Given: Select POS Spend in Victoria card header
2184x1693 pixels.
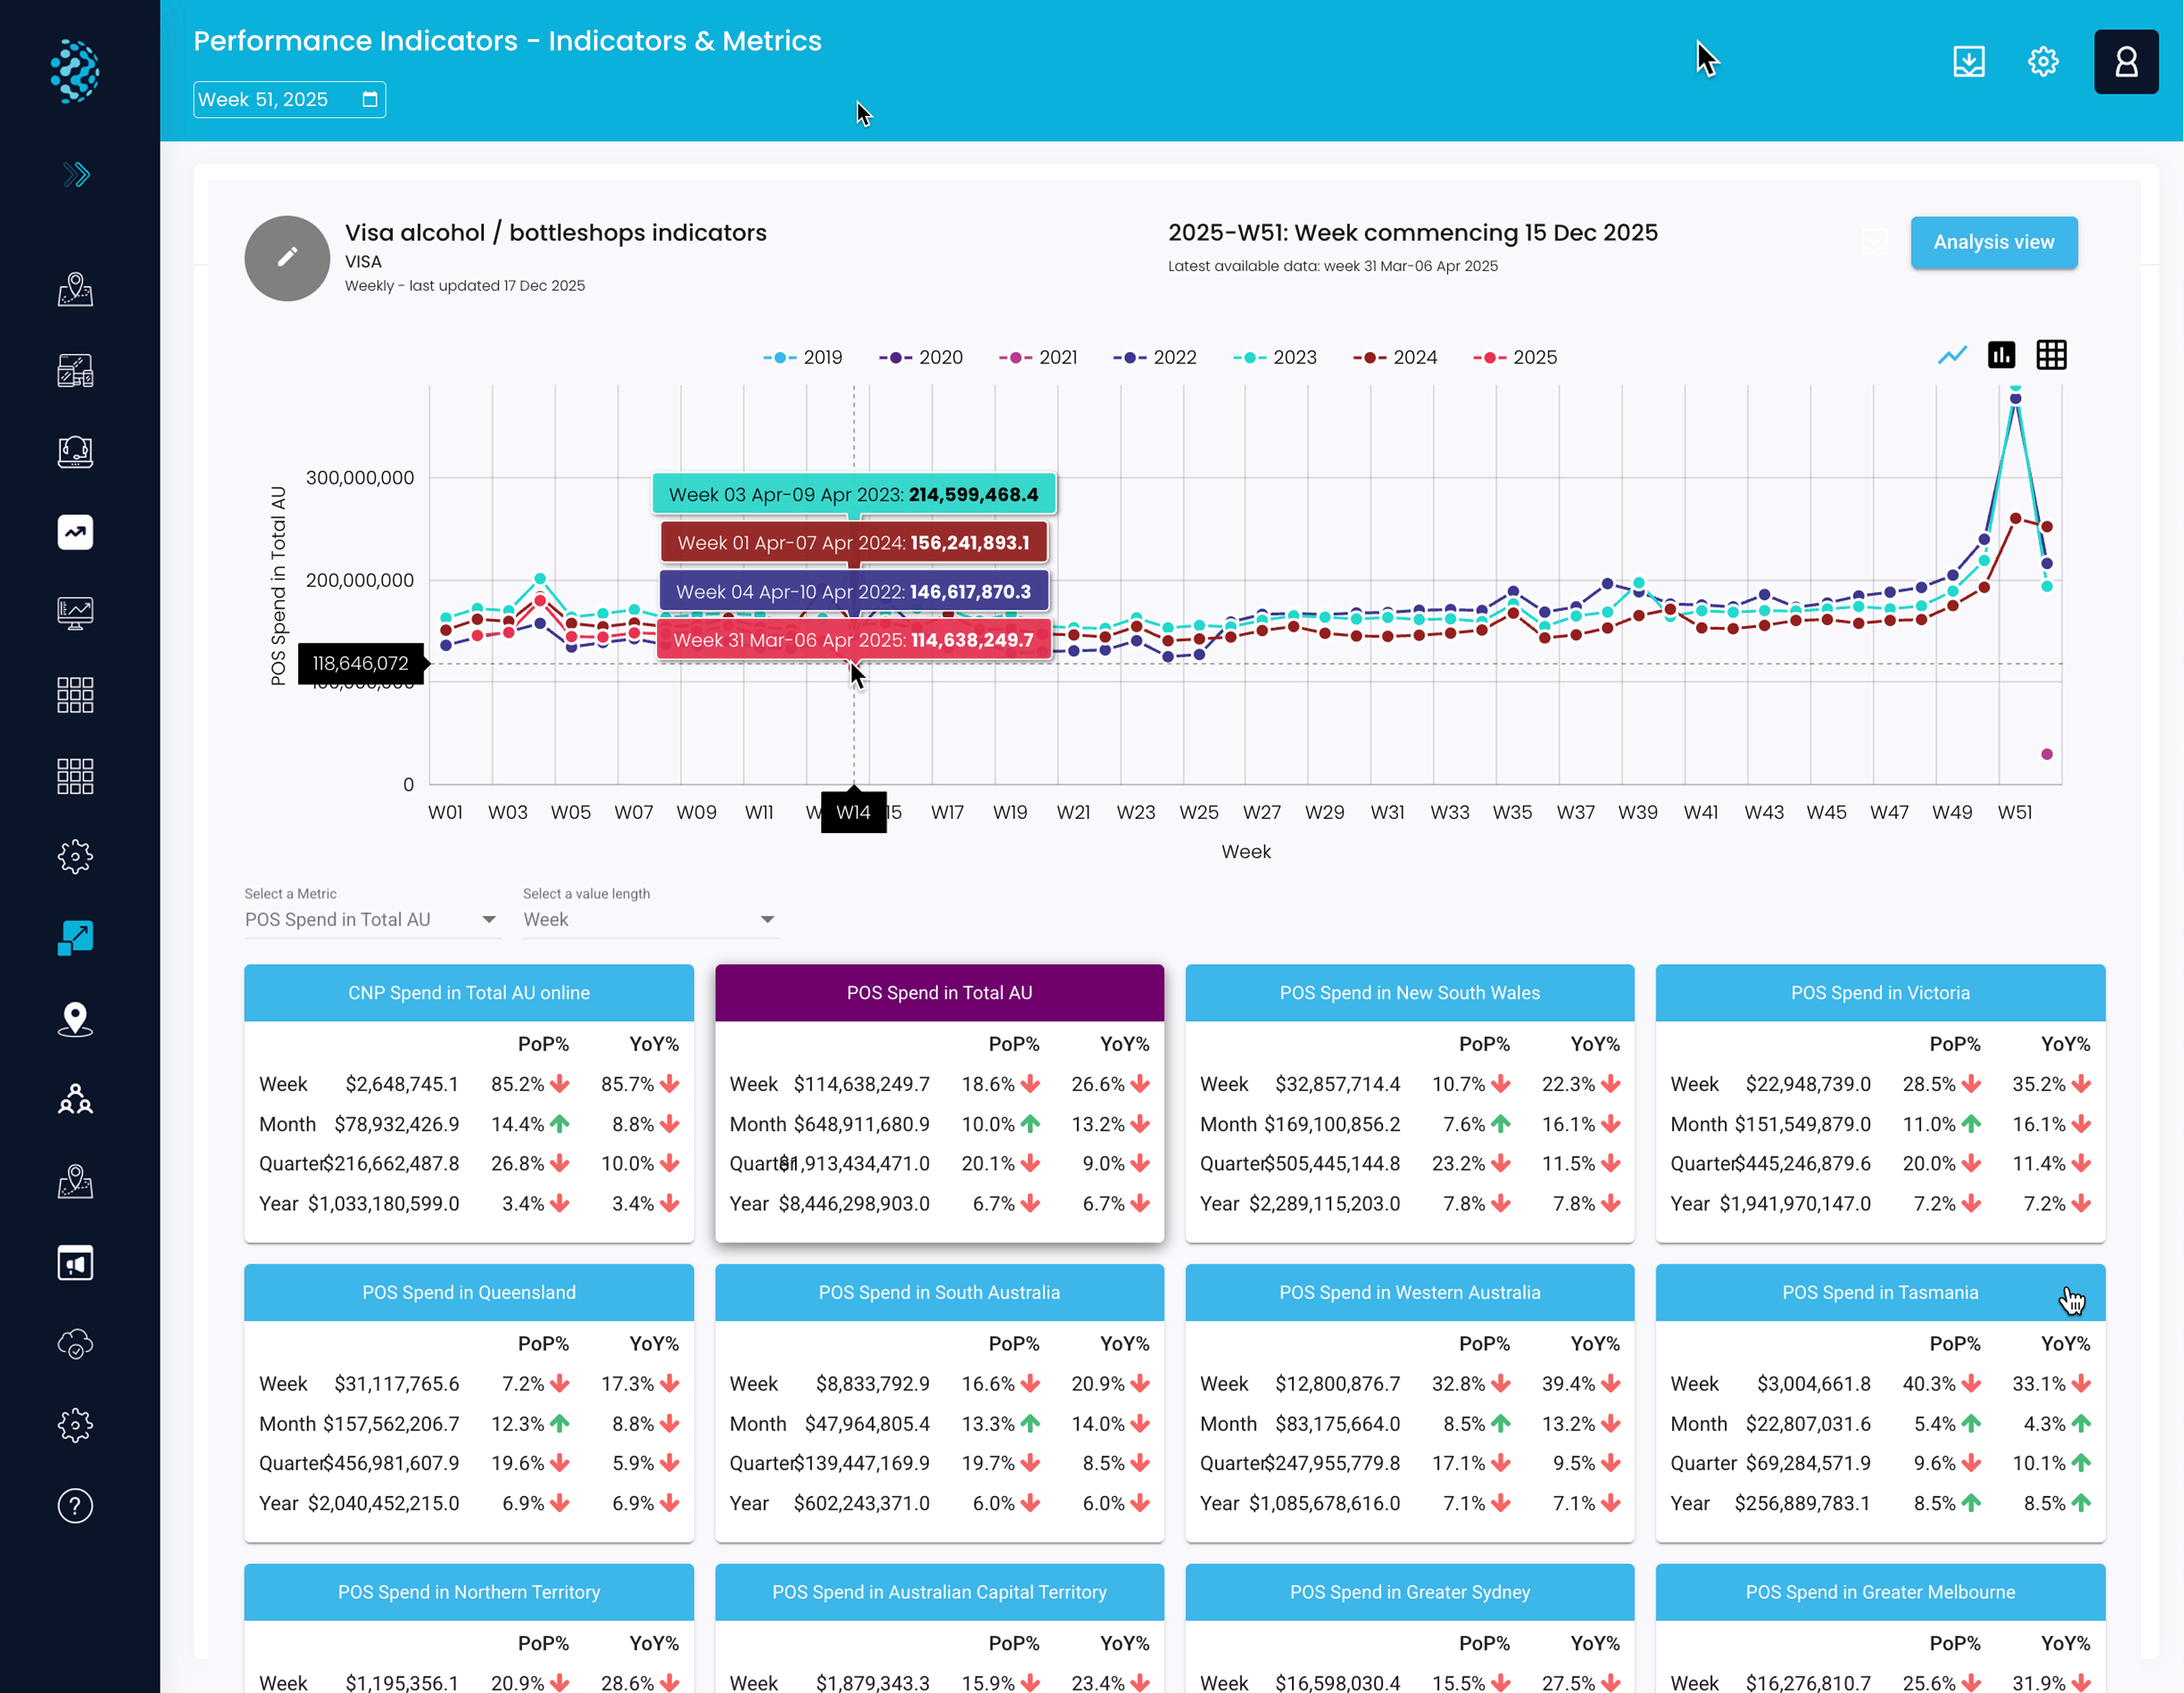Looking at the screenshot, I should [x=1879, y=992].
